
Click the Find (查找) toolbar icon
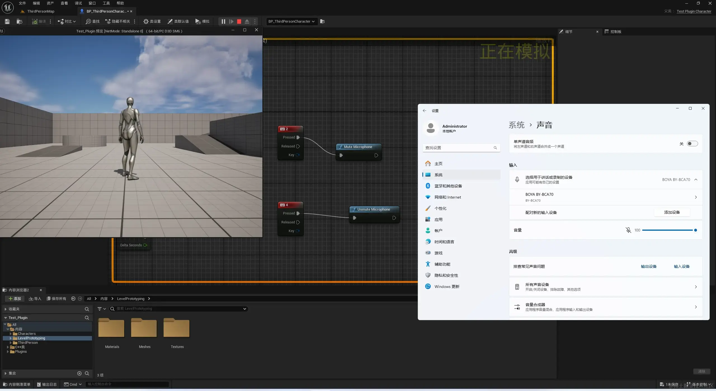[x=93, y=22]
